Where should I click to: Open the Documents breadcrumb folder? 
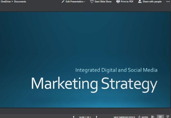coord(20,1)
